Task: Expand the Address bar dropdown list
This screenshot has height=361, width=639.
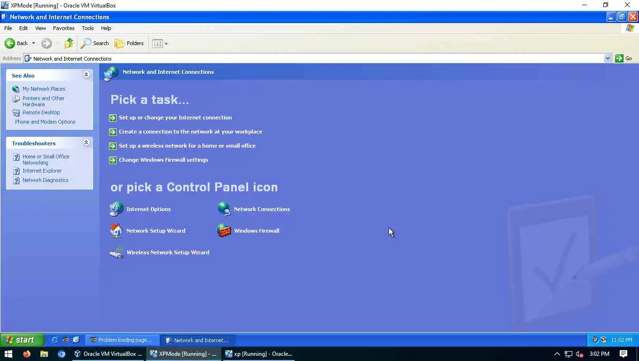Action: (x=608, y=58)
